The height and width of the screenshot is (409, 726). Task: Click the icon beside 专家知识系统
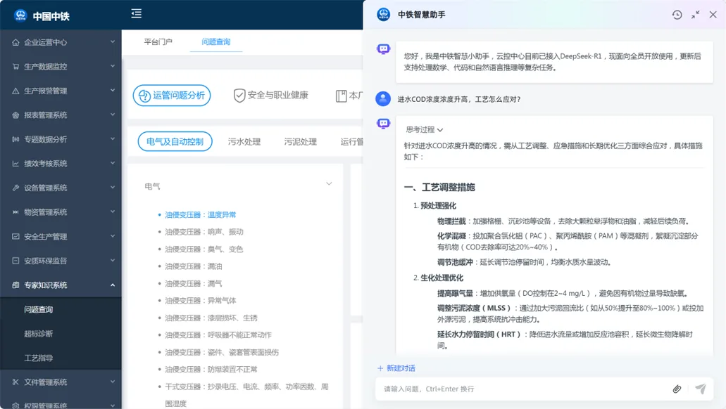[15, 285]
